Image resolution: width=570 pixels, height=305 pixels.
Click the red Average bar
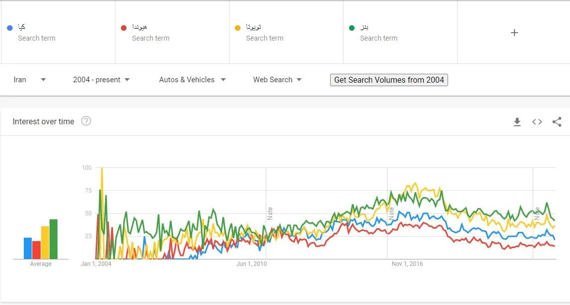click(36, 250)
